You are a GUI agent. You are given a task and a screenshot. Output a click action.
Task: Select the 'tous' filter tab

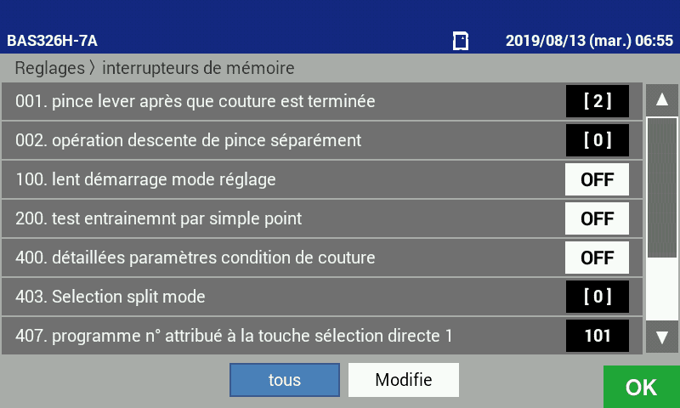[x=284, y=380]
